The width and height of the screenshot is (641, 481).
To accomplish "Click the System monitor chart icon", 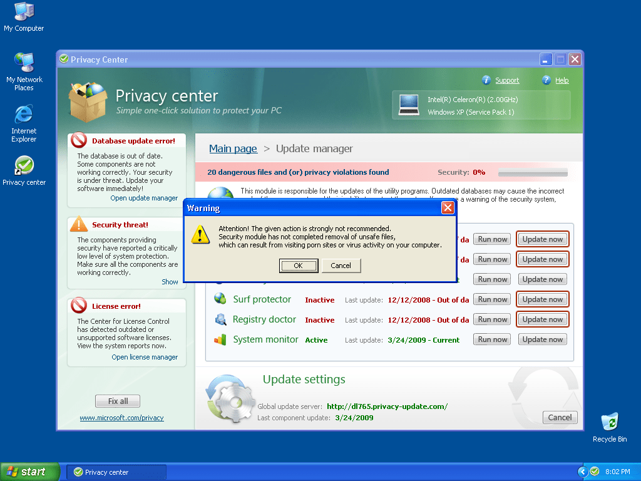I will tap(220, 339).
